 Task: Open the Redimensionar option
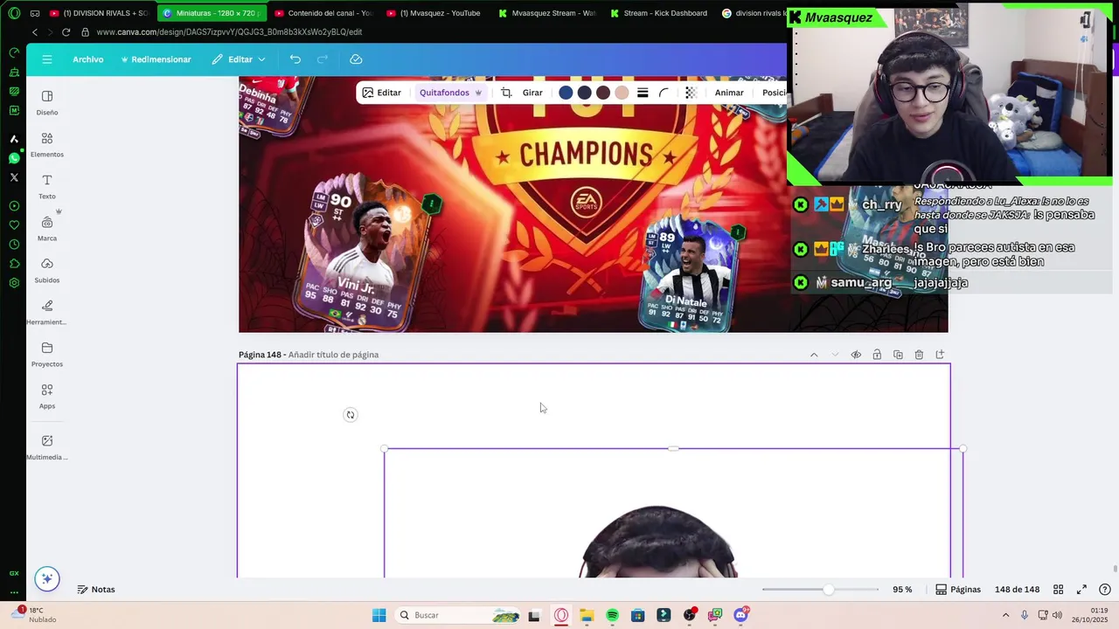click(x=156, y=59)
